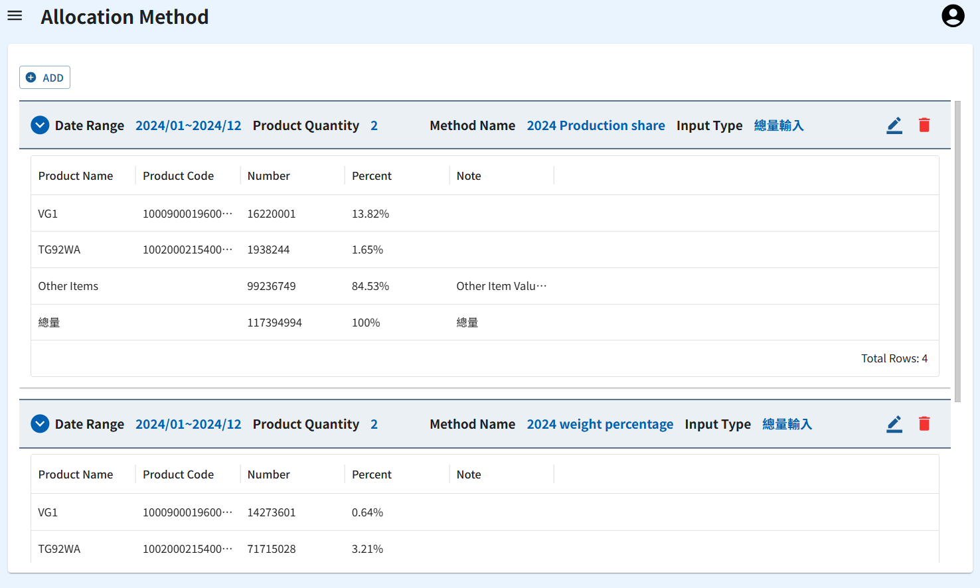Image resolution: width=980 pixels, height=588 pixels.
Task: Click the Note header in first table
Action: [469, 176]
